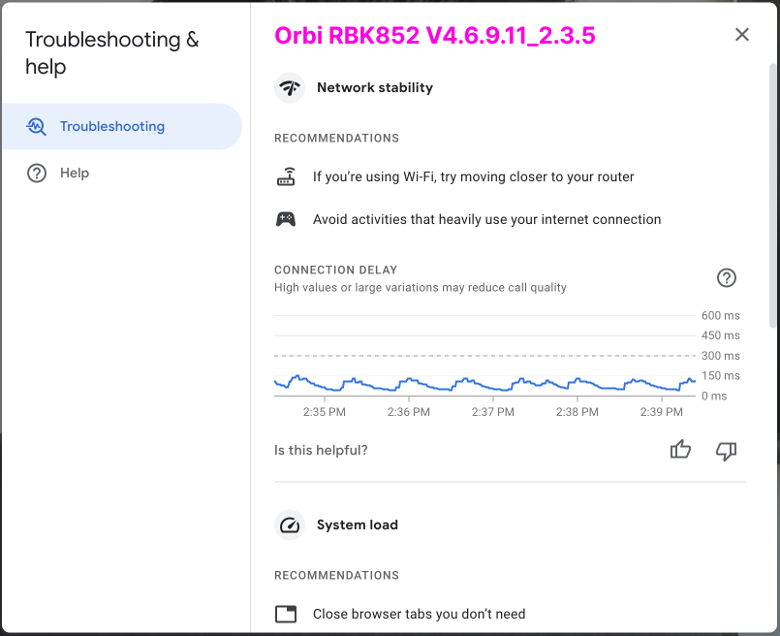Screen dimensions: 780x636
Task: Click the '150 ms' axis label
Action: 720,376
